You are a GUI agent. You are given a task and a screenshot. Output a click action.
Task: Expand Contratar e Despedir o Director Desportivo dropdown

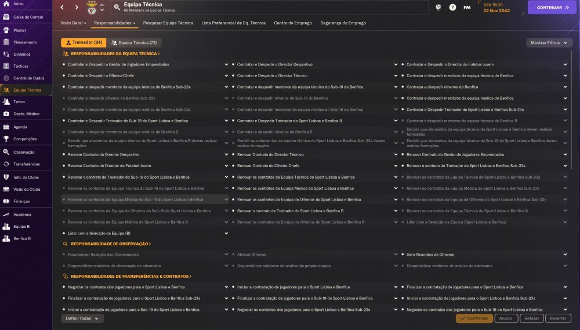pyautogui.click(x=396, y=64)
